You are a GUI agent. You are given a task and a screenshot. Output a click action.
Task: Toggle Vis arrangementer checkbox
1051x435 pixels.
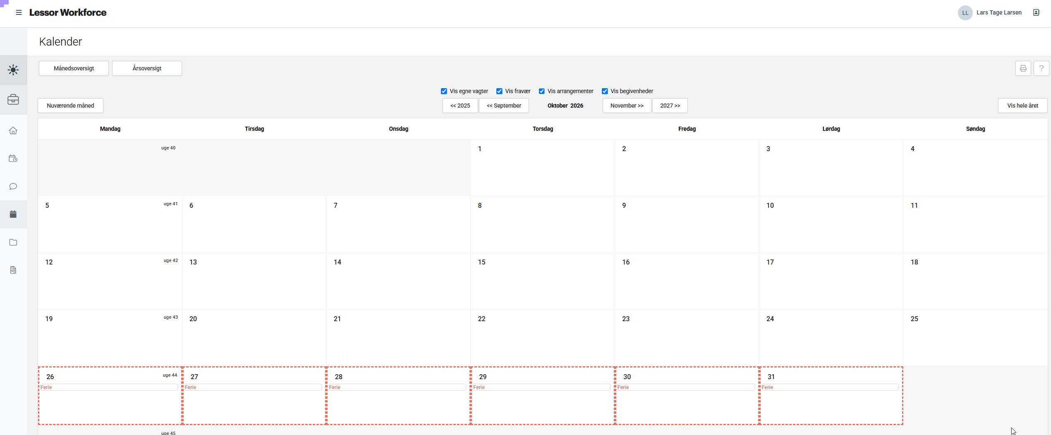click(x=541, y=91)
